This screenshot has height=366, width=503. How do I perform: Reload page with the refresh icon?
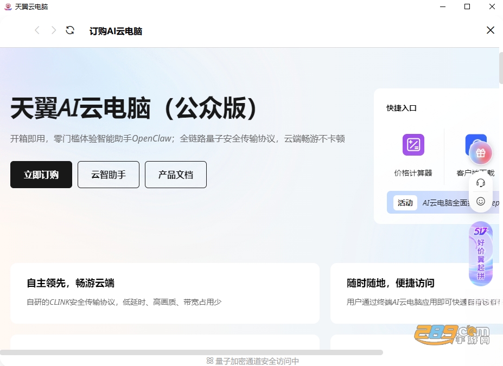70,30
